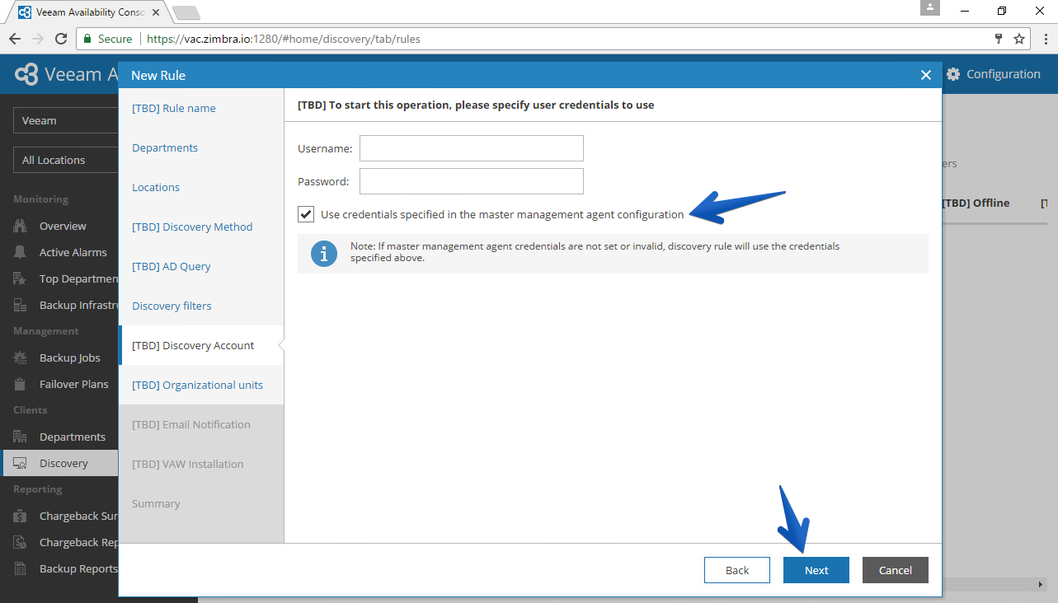Click the Active Alarms bell icon
Image resolution: width=1058 pixels, height=603 pixels.
[21, 253]
